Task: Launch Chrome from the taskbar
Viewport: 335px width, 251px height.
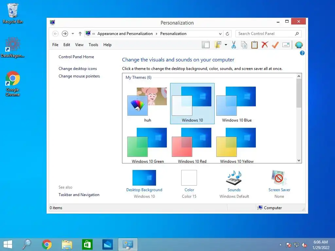Action: point(47,244)
